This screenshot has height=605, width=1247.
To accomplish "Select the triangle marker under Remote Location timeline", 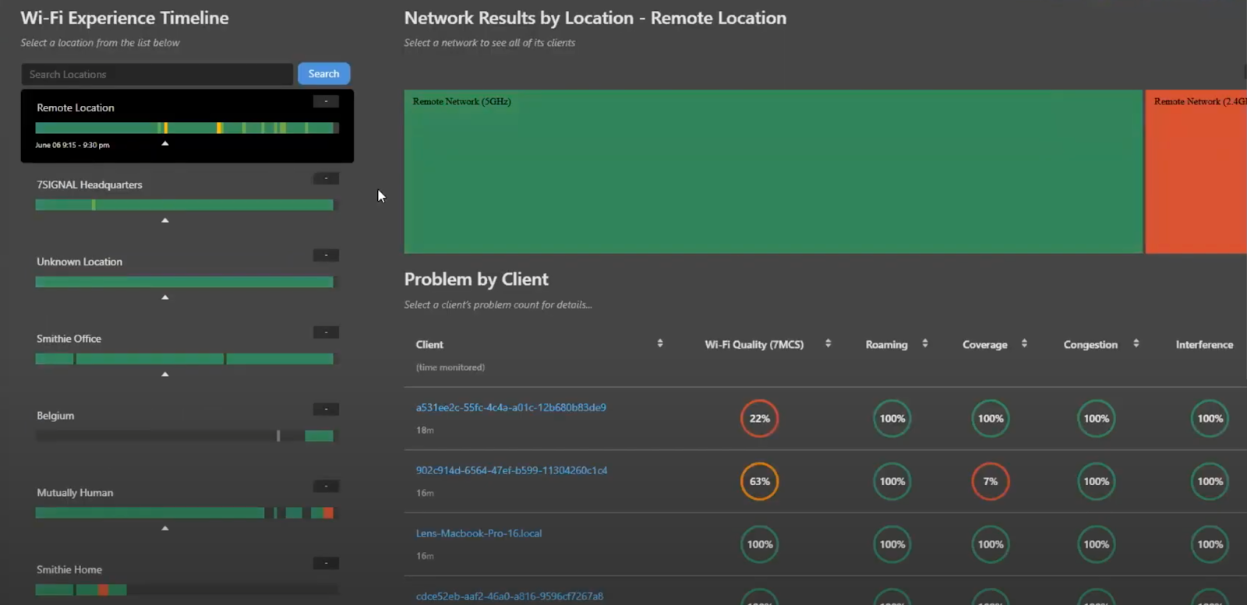I will [x=164, y=144].
